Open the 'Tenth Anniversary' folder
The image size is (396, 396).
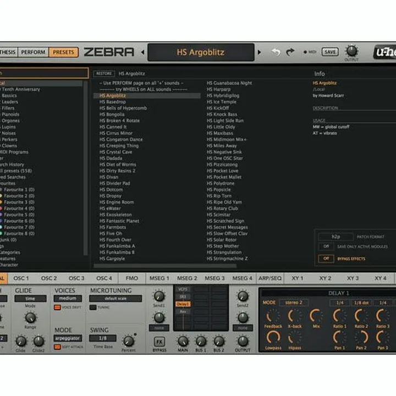[21, 90]
